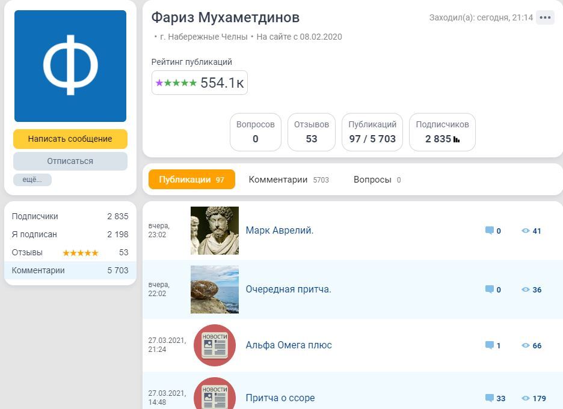This screenshot has width=563, height=409.
Task: Click views eye icon for Альфа Омега плюс
Action: click(526, 345)
